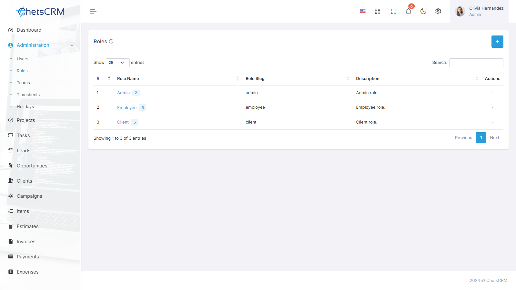Click the Campaigns sidebar icon
This screenshot has height=290, width=516.
point(11,196)
